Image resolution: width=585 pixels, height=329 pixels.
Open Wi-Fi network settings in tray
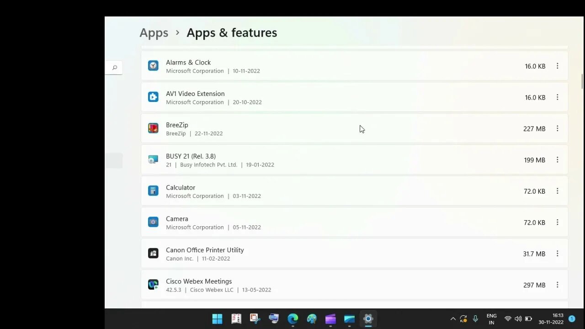click(508, 319)
